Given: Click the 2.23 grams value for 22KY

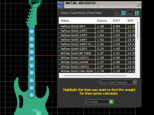Looking at the screenshot, I should [x=100, y=49].
